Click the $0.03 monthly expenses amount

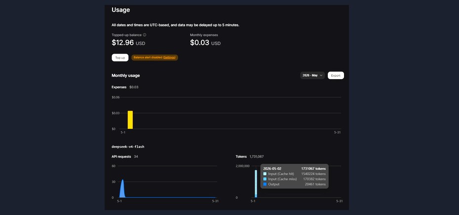pyautogui.click(x=200, y=43)
